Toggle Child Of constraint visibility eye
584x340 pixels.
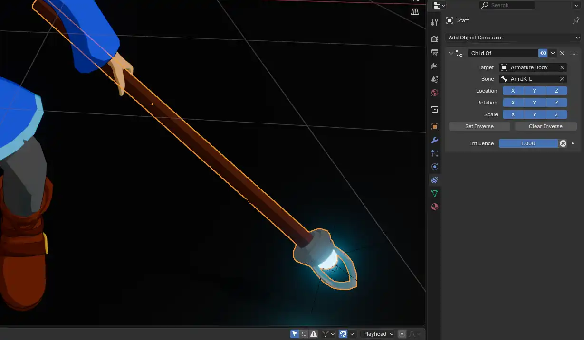click(543, 53)
